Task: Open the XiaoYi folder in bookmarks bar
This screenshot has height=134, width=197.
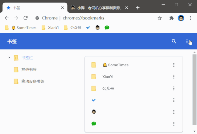Action: [x=50, y=28]
